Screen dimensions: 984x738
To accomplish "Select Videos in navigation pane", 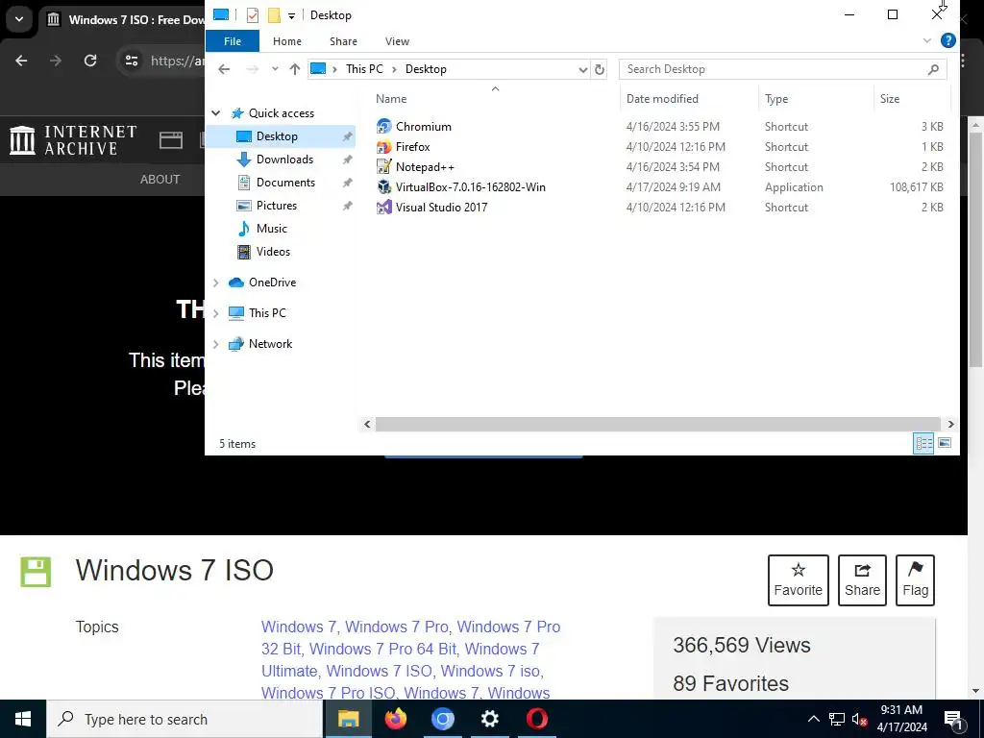I will coord(273,252).
